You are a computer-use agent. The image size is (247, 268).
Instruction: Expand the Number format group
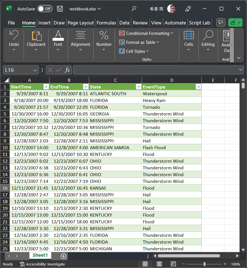point(104,40)
